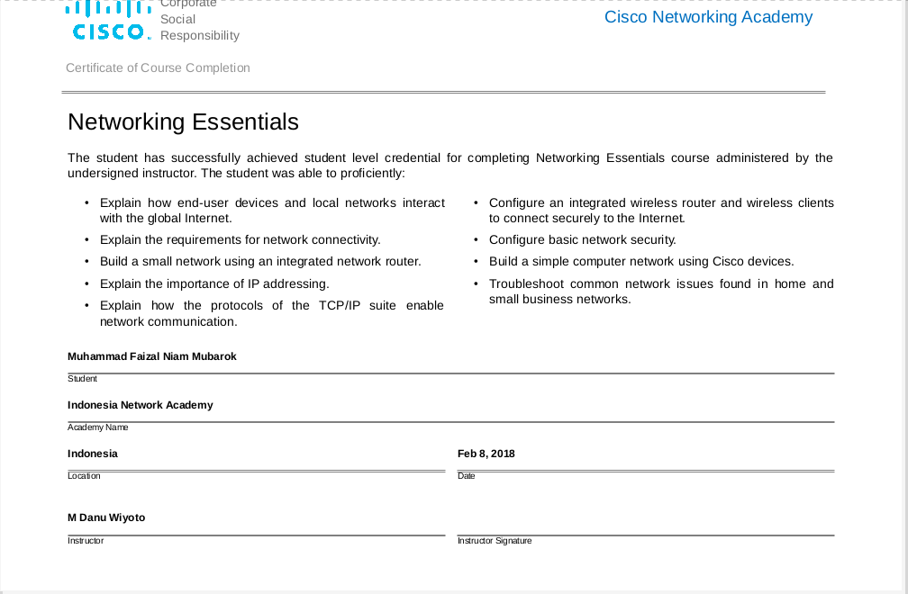Click the Certificate of Course Completion subtitle
Image resolution: width=908 pixels, height=594 pixels.
[158, 67]
